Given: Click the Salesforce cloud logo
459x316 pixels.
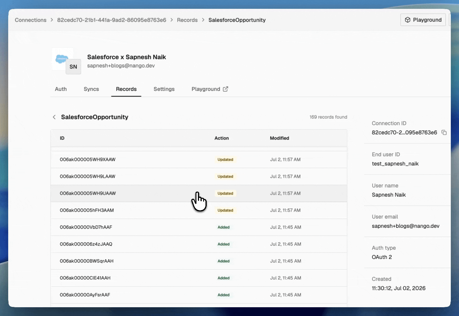Looking at the screenshot, I should point(61,59).
